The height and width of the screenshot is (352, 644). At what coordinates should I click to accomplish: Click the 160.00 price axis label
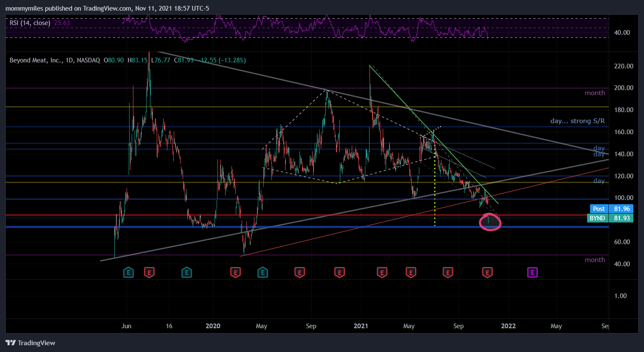click(624, 132)
